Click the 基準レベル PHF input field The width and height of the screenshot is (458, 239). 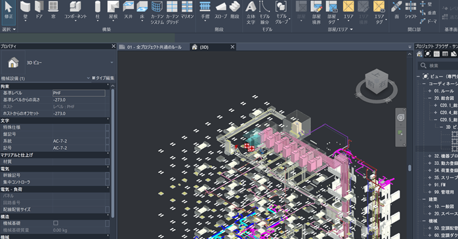[x=79, y=93]
